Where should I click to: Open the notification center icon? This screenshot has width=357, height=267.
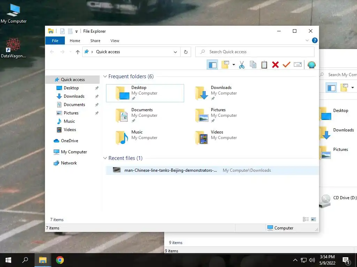[346, 260]
